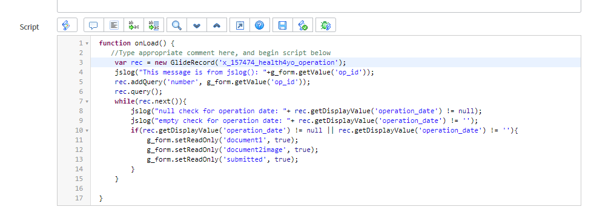Image resolution: width=614 pixels, height=221 pixels.
Task: Click 'rec.query();' on line 6
Action: pos(138,91)
